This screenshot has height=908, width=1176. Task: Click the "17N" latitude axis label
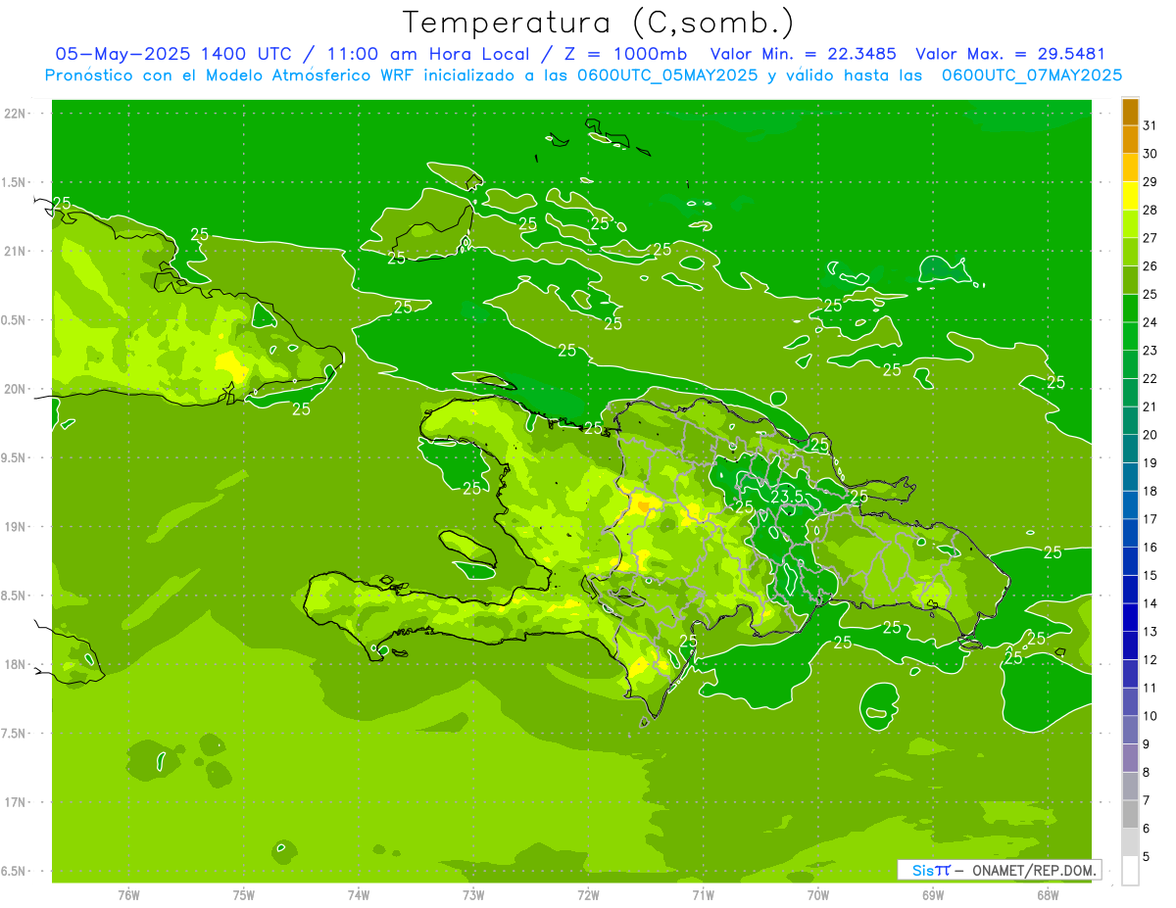click(x=14, y=802)
